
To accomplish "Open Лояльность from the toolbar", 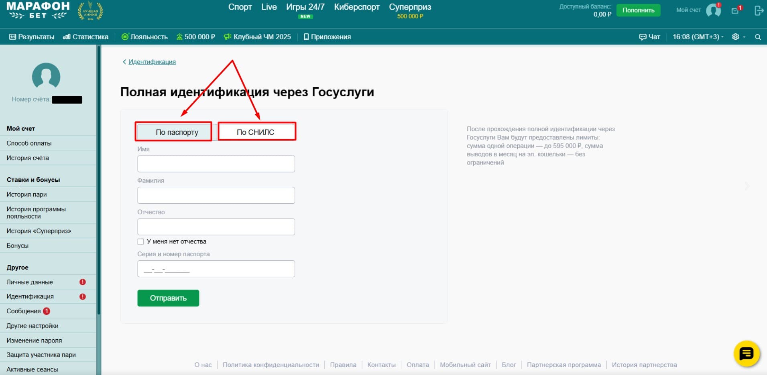I will pos(144,37).
